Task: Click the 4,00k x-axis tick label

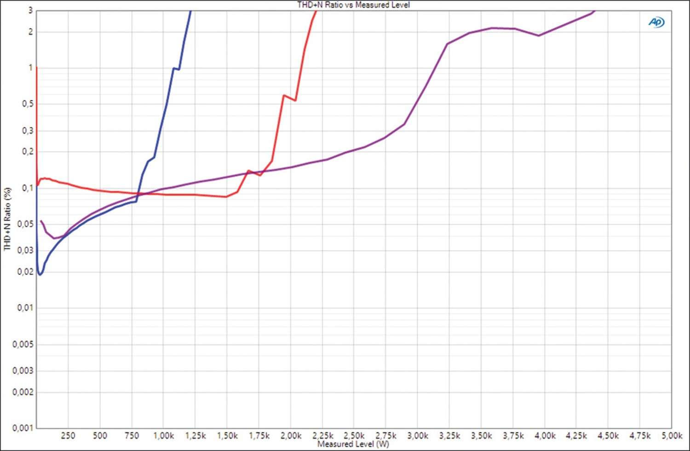Action: [545, 435]
